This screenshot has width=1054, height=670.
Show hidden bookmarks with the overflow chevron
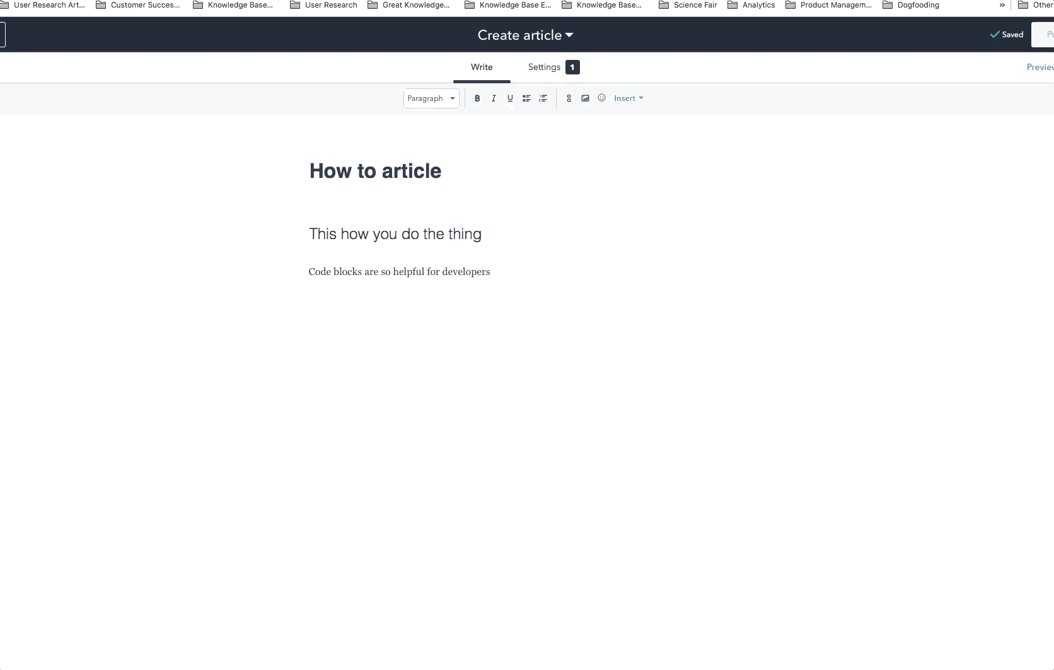(x=1002, y=5)
